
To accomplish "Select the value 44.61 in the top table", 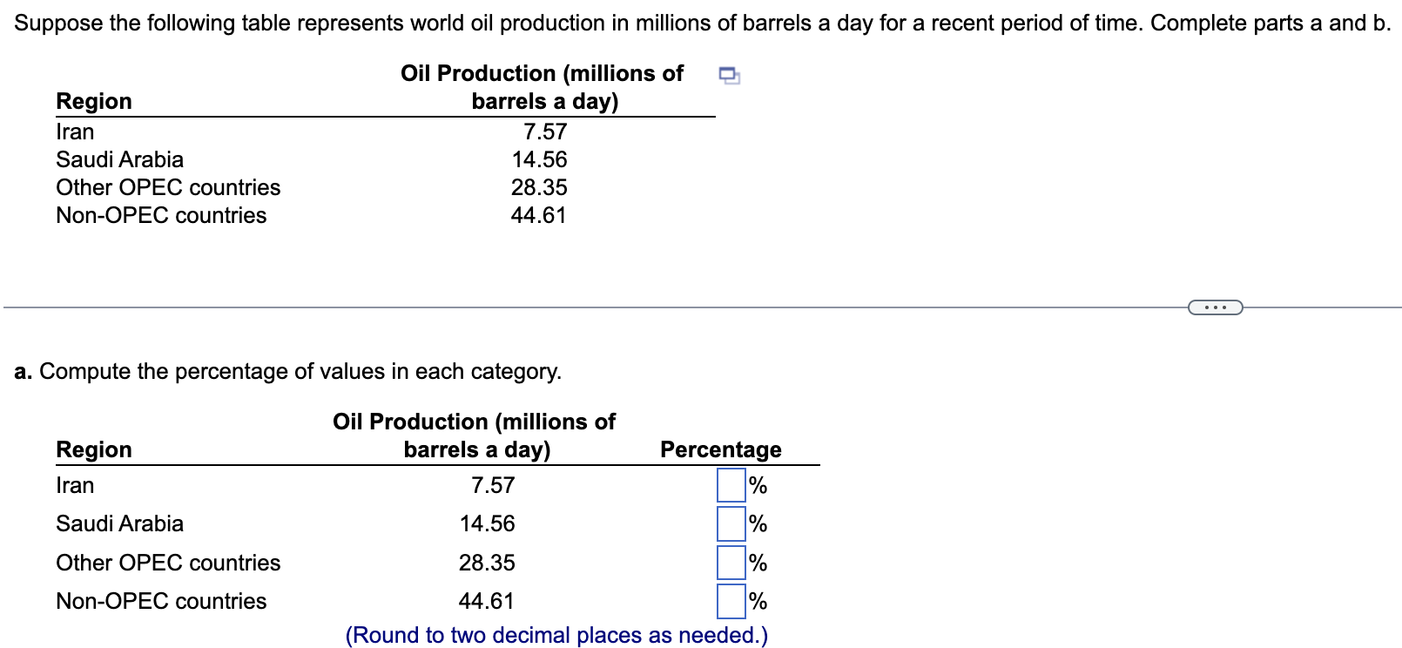I will pos(539,215).
